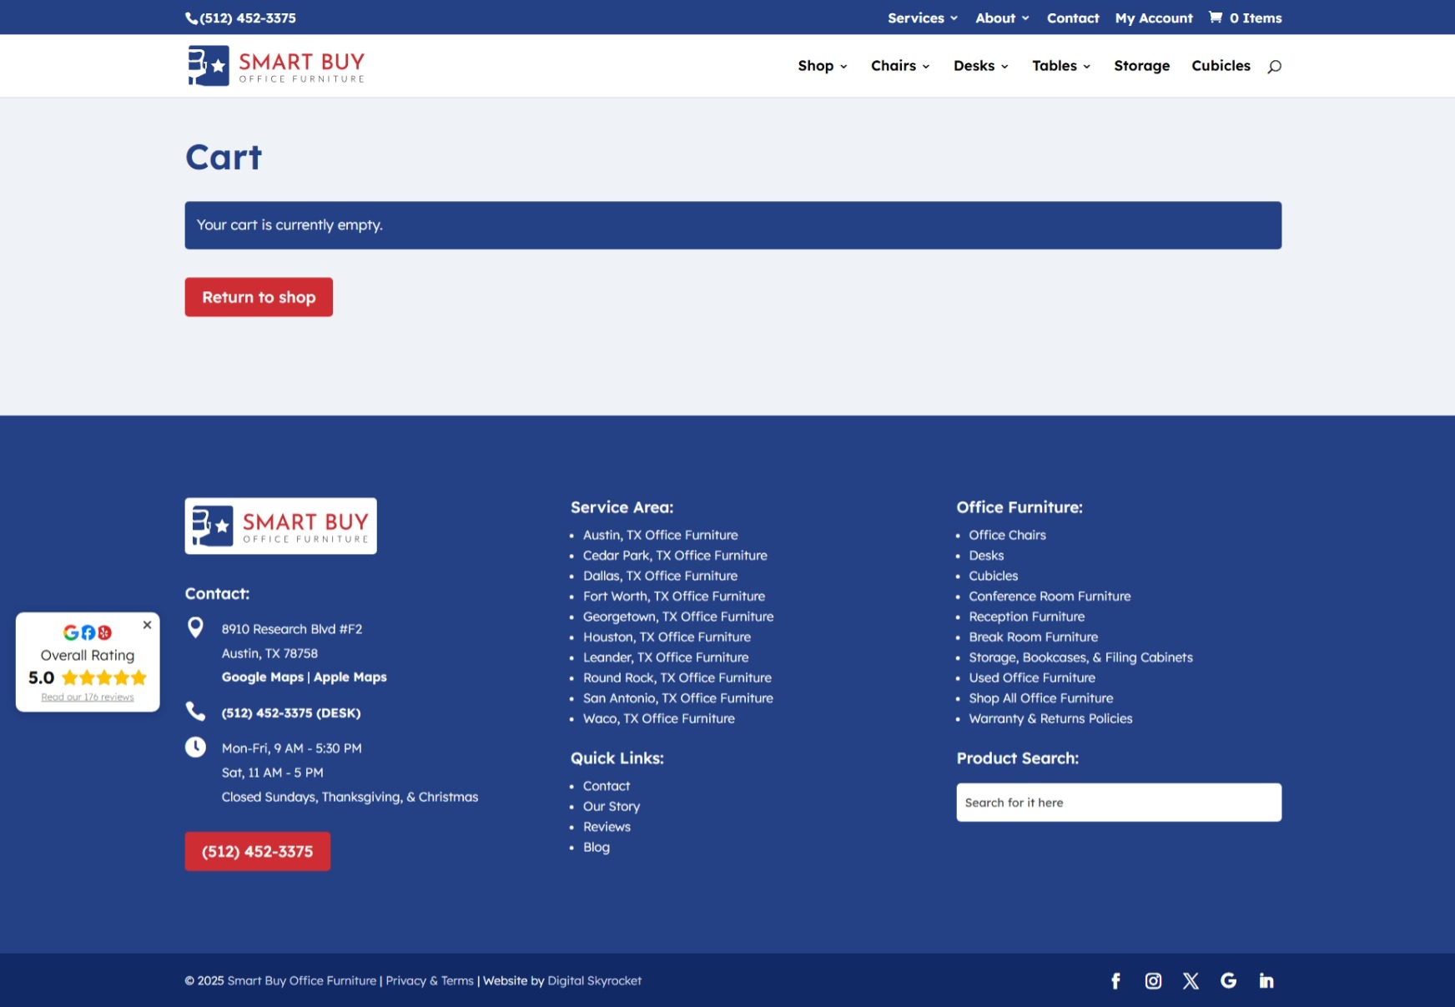
Task: Open the Google Maps link
Action: pyautogui.click(x=262, y=677)
